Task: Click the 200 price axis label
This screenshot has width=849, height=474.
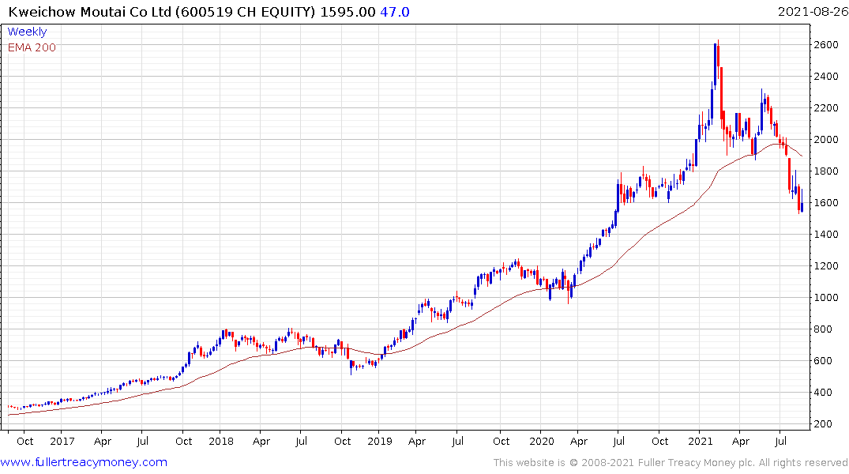Action: [x=823, y=424]
